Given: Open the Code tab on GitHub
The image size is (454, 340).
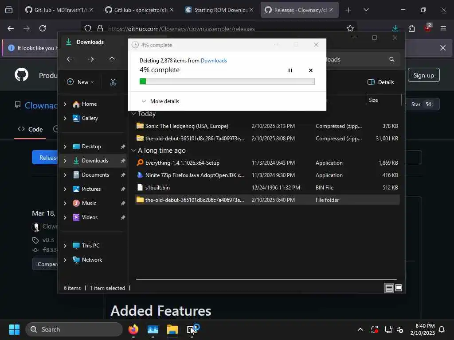Looking at the screenshot, I should [x=30, y=129].
